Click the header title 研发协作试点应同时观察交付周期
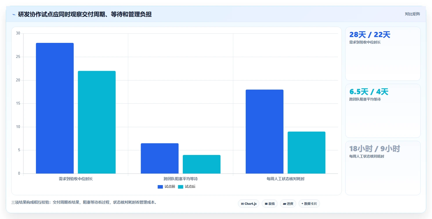 click(85, 14)
